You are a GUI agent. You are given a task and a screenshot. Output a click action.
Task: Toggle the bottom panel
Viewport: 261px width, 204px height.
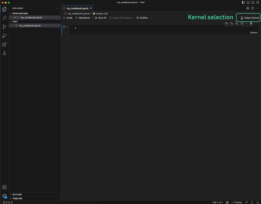click(x=248, y=2)
